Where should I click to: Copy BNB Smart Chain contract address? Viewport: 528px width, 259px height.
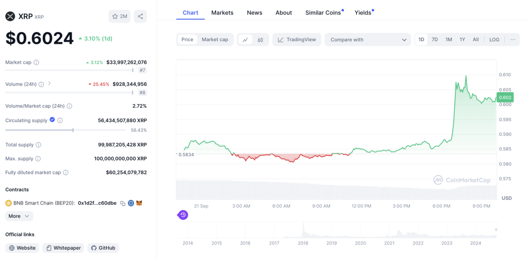123,203
